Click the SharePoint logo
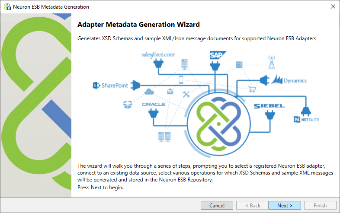 [x=111, y=86]
